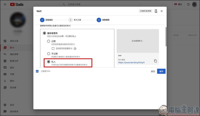This screenshot has height=116, width=200.
Task: Select the 不公開 unlisted radio button
Action: click(49, 54)
